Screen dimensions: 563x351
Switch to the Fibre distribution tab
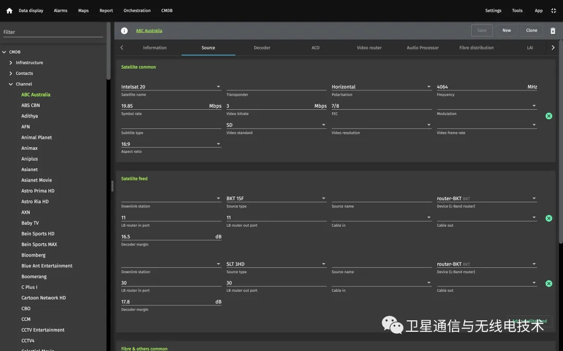(476, 48)
